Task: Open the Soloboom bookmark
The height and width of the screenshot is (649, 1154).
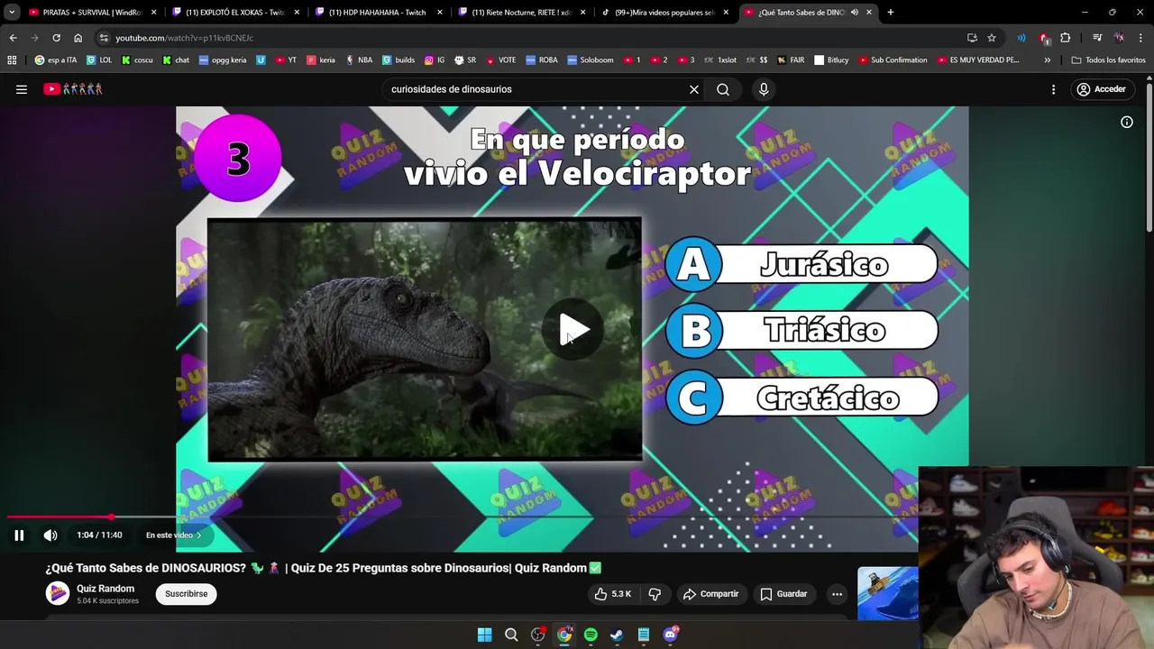Action: point(591,60)
